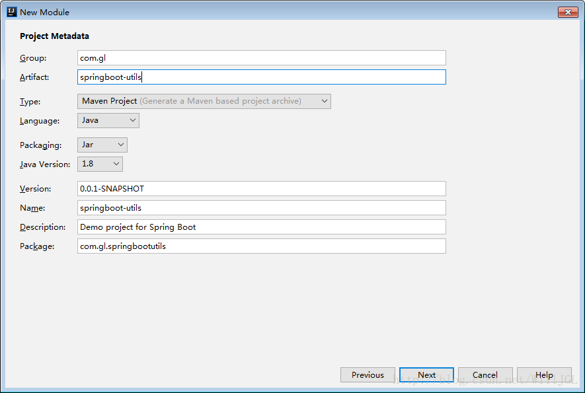Screen dimensions: 585x393
Task: Open the Type dropdown (Maven Project)
Action: coord(204,101)
